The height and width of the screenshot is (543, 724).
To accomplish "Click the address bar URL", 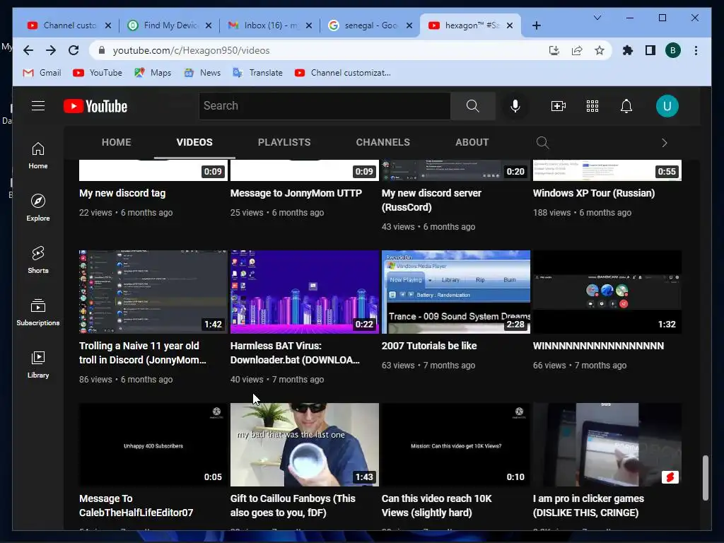I will point(191,50).
